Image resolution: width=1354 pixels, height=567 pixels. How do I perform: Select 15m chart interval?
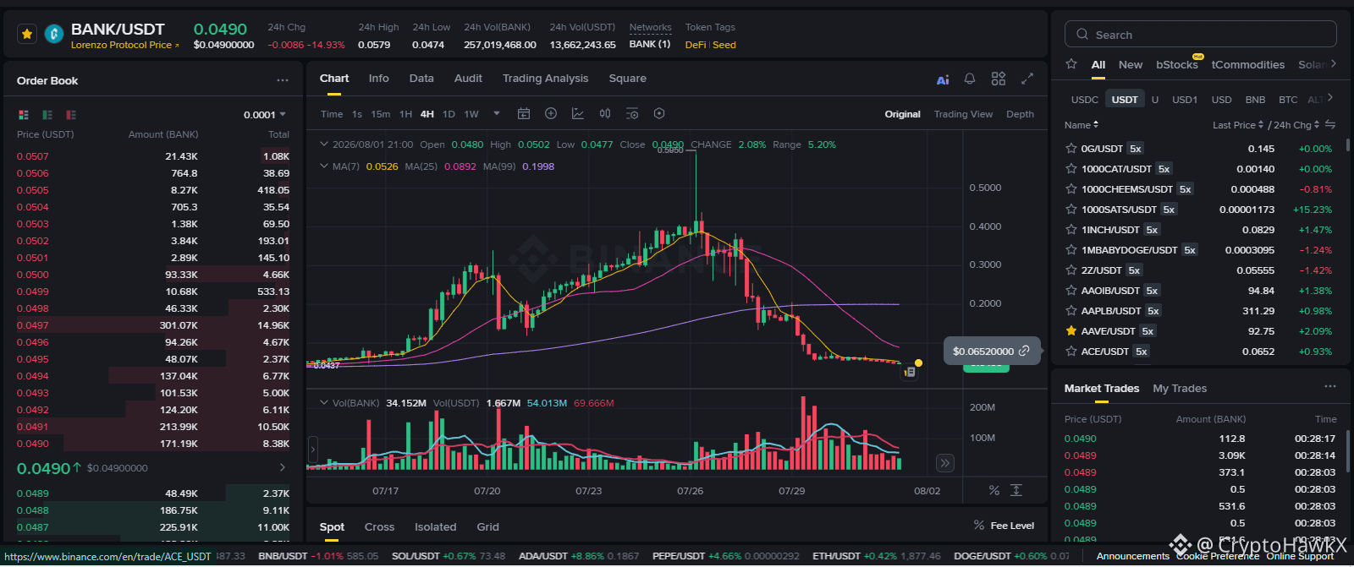point(381,114)
